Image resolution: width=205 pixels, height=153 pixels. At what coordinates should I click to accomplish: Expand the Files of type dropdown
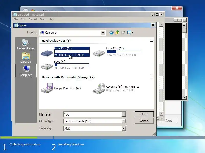point(124,121)
